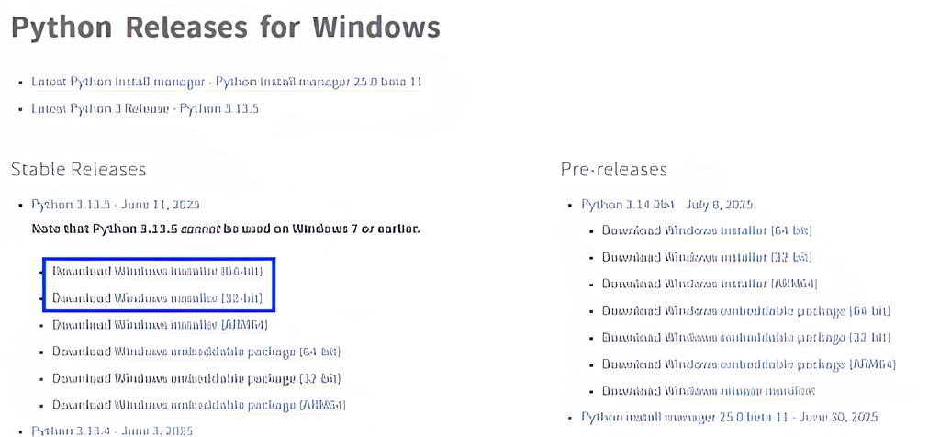
Task: Download pre-release Windows installer (ARM64)
Action: pos(710,285)
